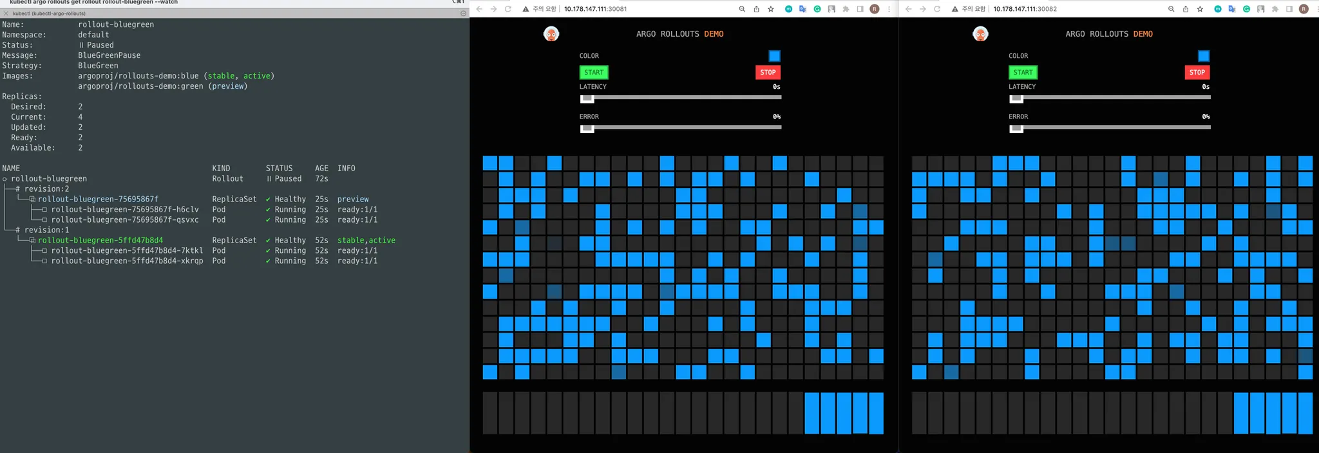1319x453 pixels.
Task: Select pod rollout-bluegreen-5ffd47b8d4-7ktkl
Action: (127, 251)
